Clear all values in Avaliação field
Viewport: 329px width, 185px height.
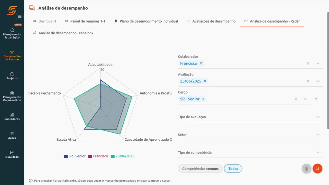(x=308, y=81)
